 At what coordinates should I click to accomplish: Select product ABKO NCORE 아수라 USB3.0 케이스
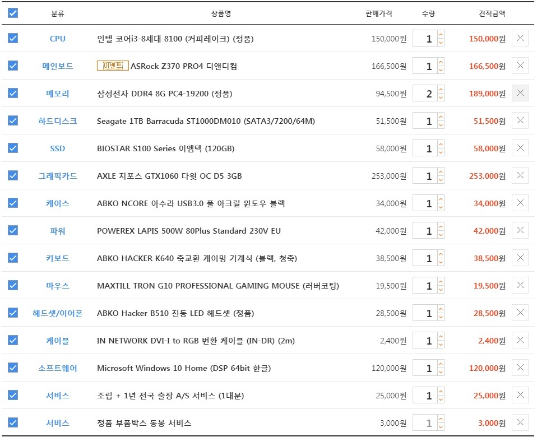click(191, 203)
